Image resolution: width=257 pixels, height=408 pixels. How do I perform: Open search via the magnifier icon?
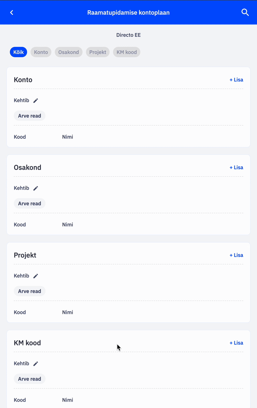coord(245,13)
